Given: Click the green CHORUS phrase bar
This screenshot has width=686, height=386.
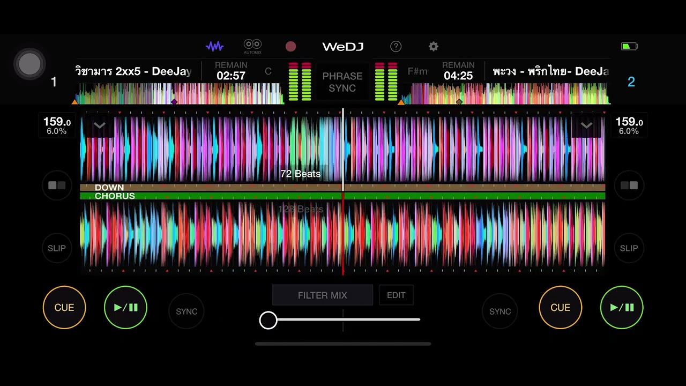Looking at the screenshot, I should click(x=342, y=196).
